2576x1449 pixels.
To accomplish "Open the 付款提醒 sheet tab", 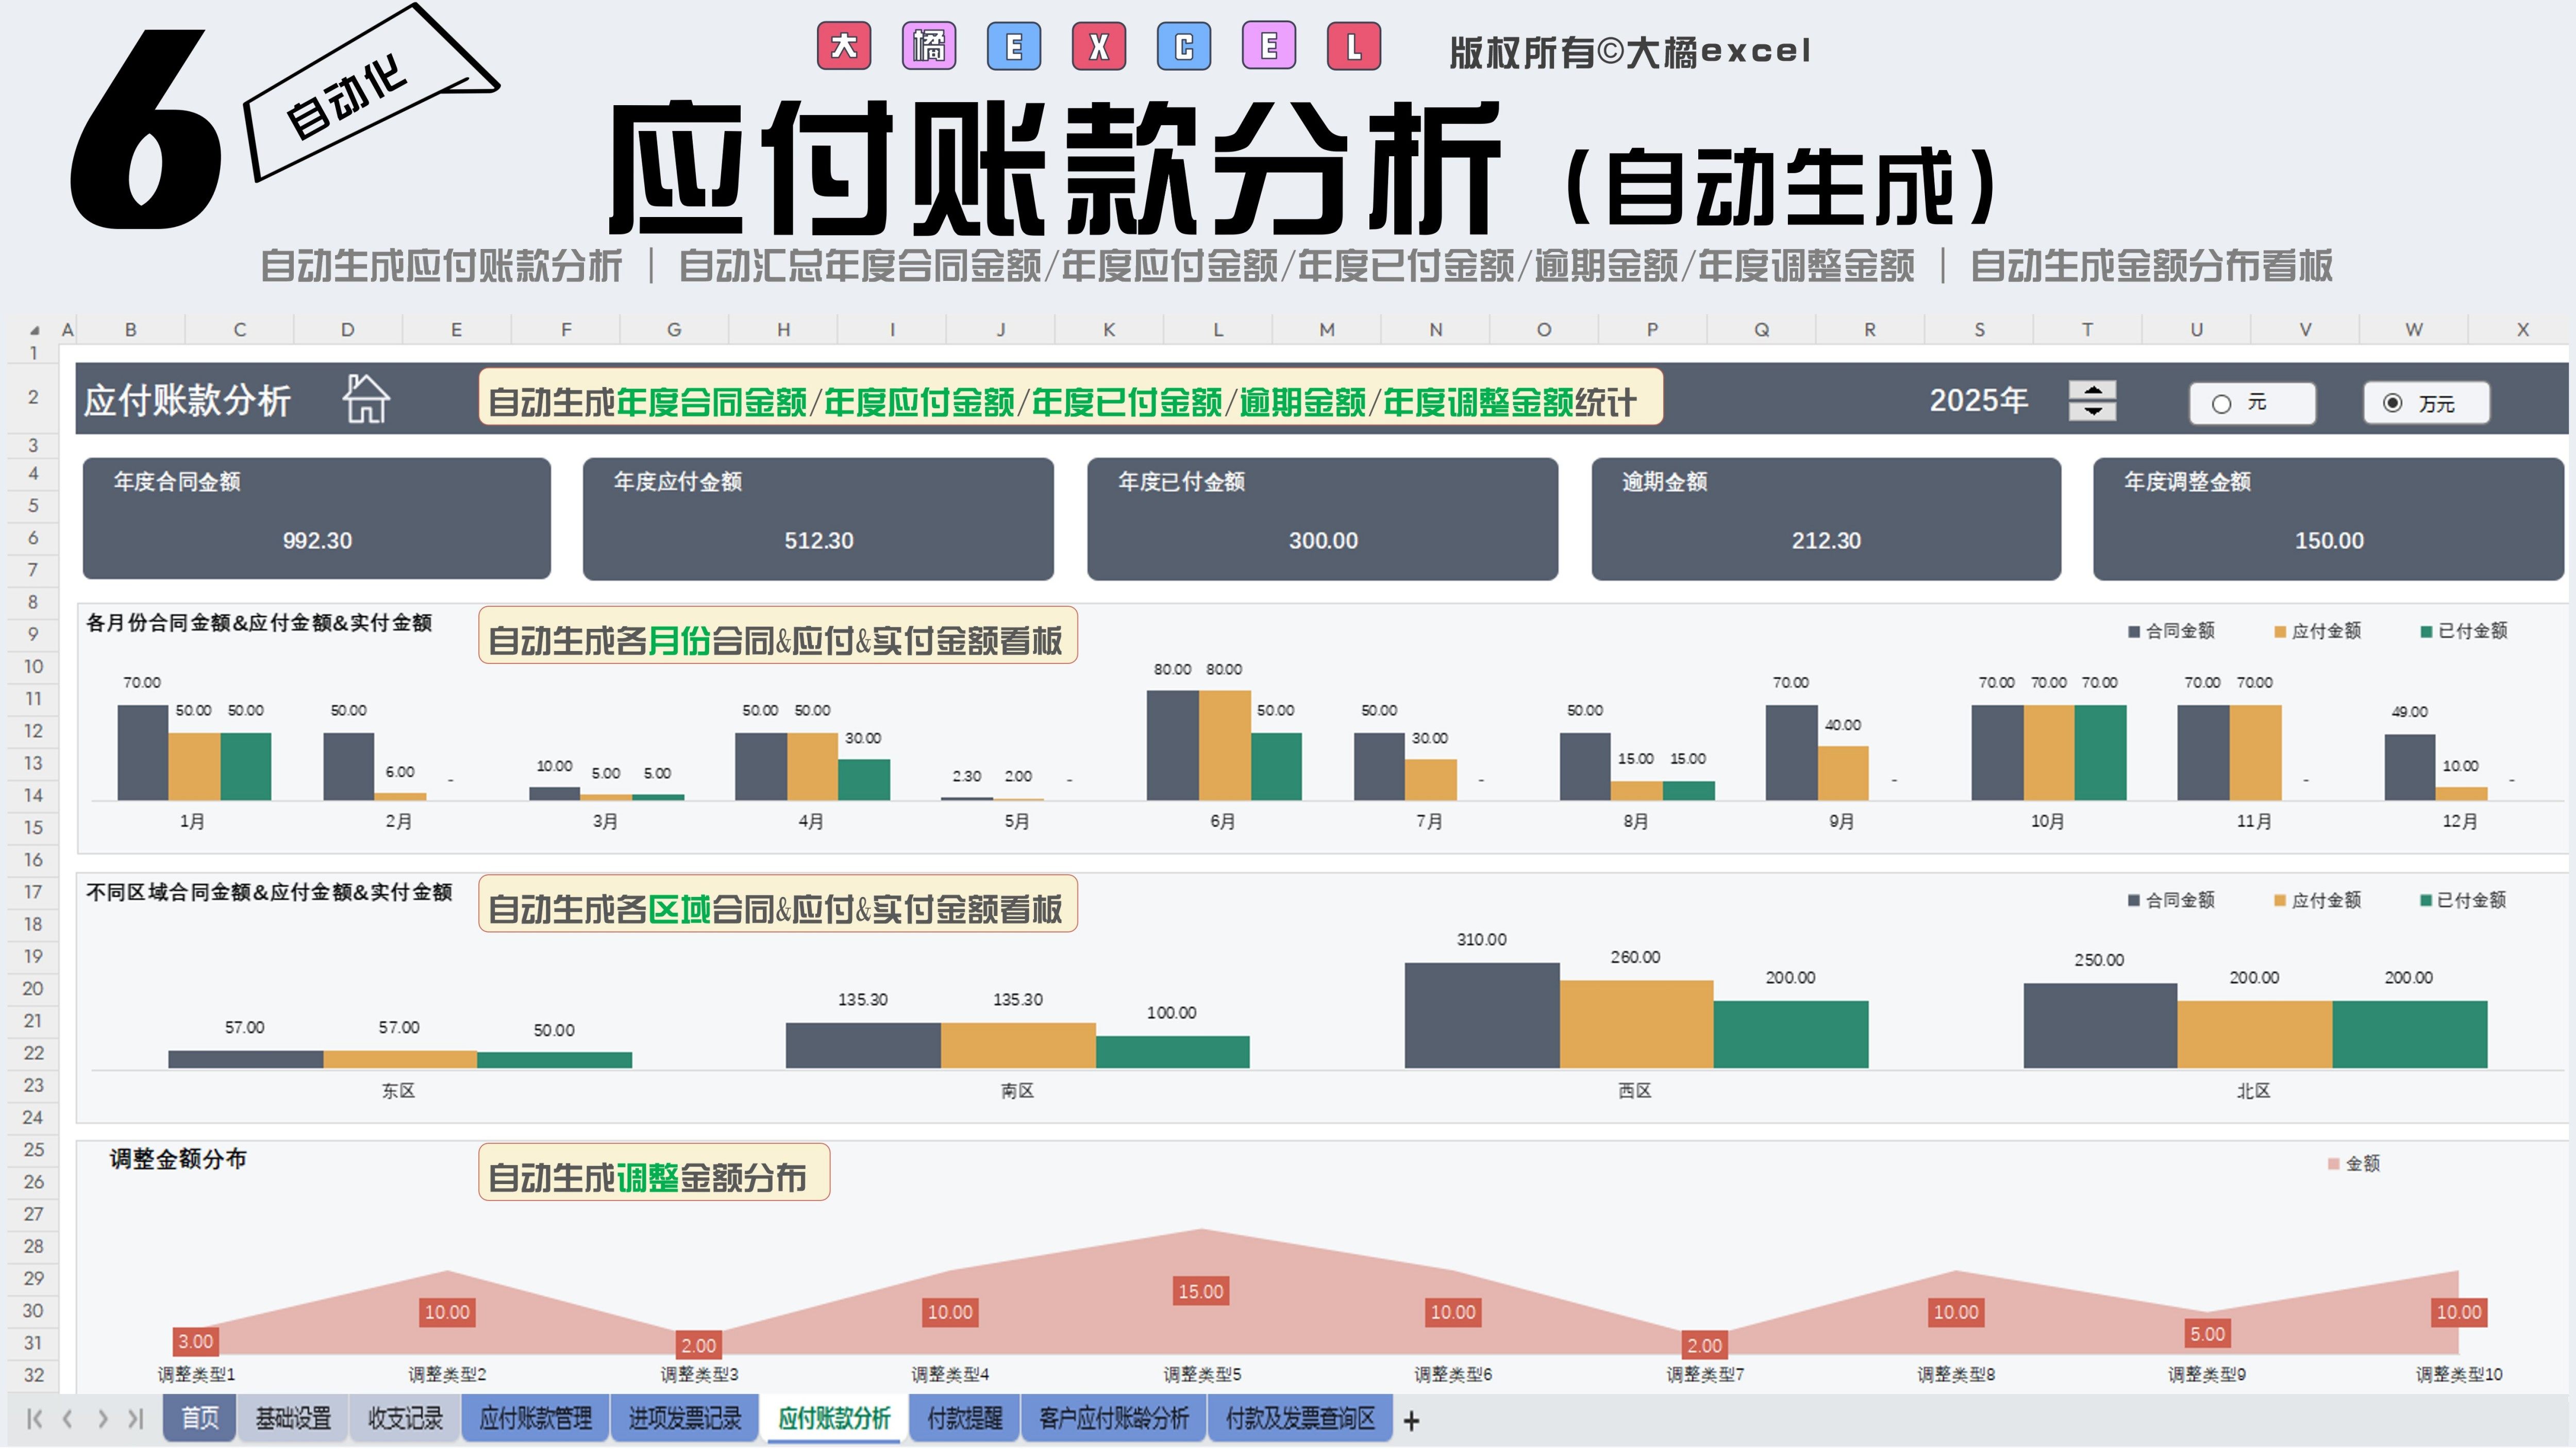I will (964, 1418).
